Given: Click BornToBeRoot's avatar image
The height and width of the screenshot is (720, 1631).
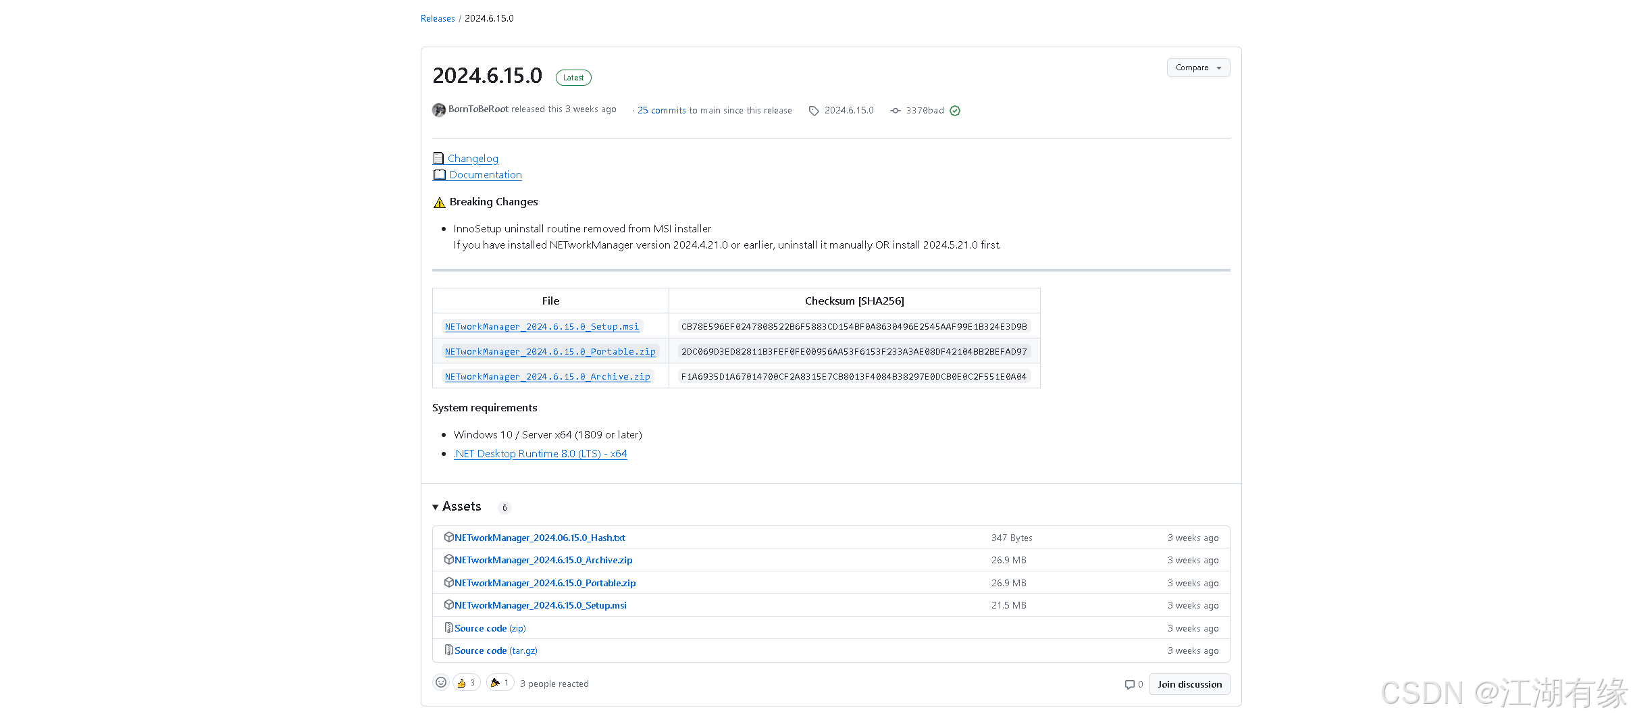Looking at the screenshot, I should tap(438, 109).
